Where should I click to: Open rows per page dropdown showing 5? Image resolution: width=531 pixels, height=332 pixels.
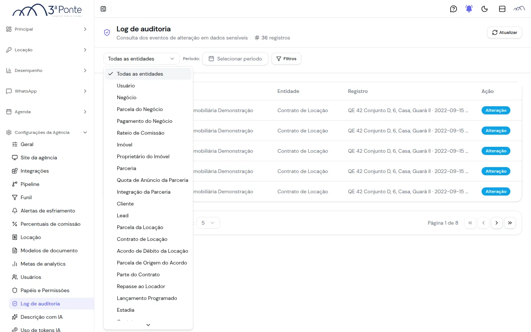point(208,223)
